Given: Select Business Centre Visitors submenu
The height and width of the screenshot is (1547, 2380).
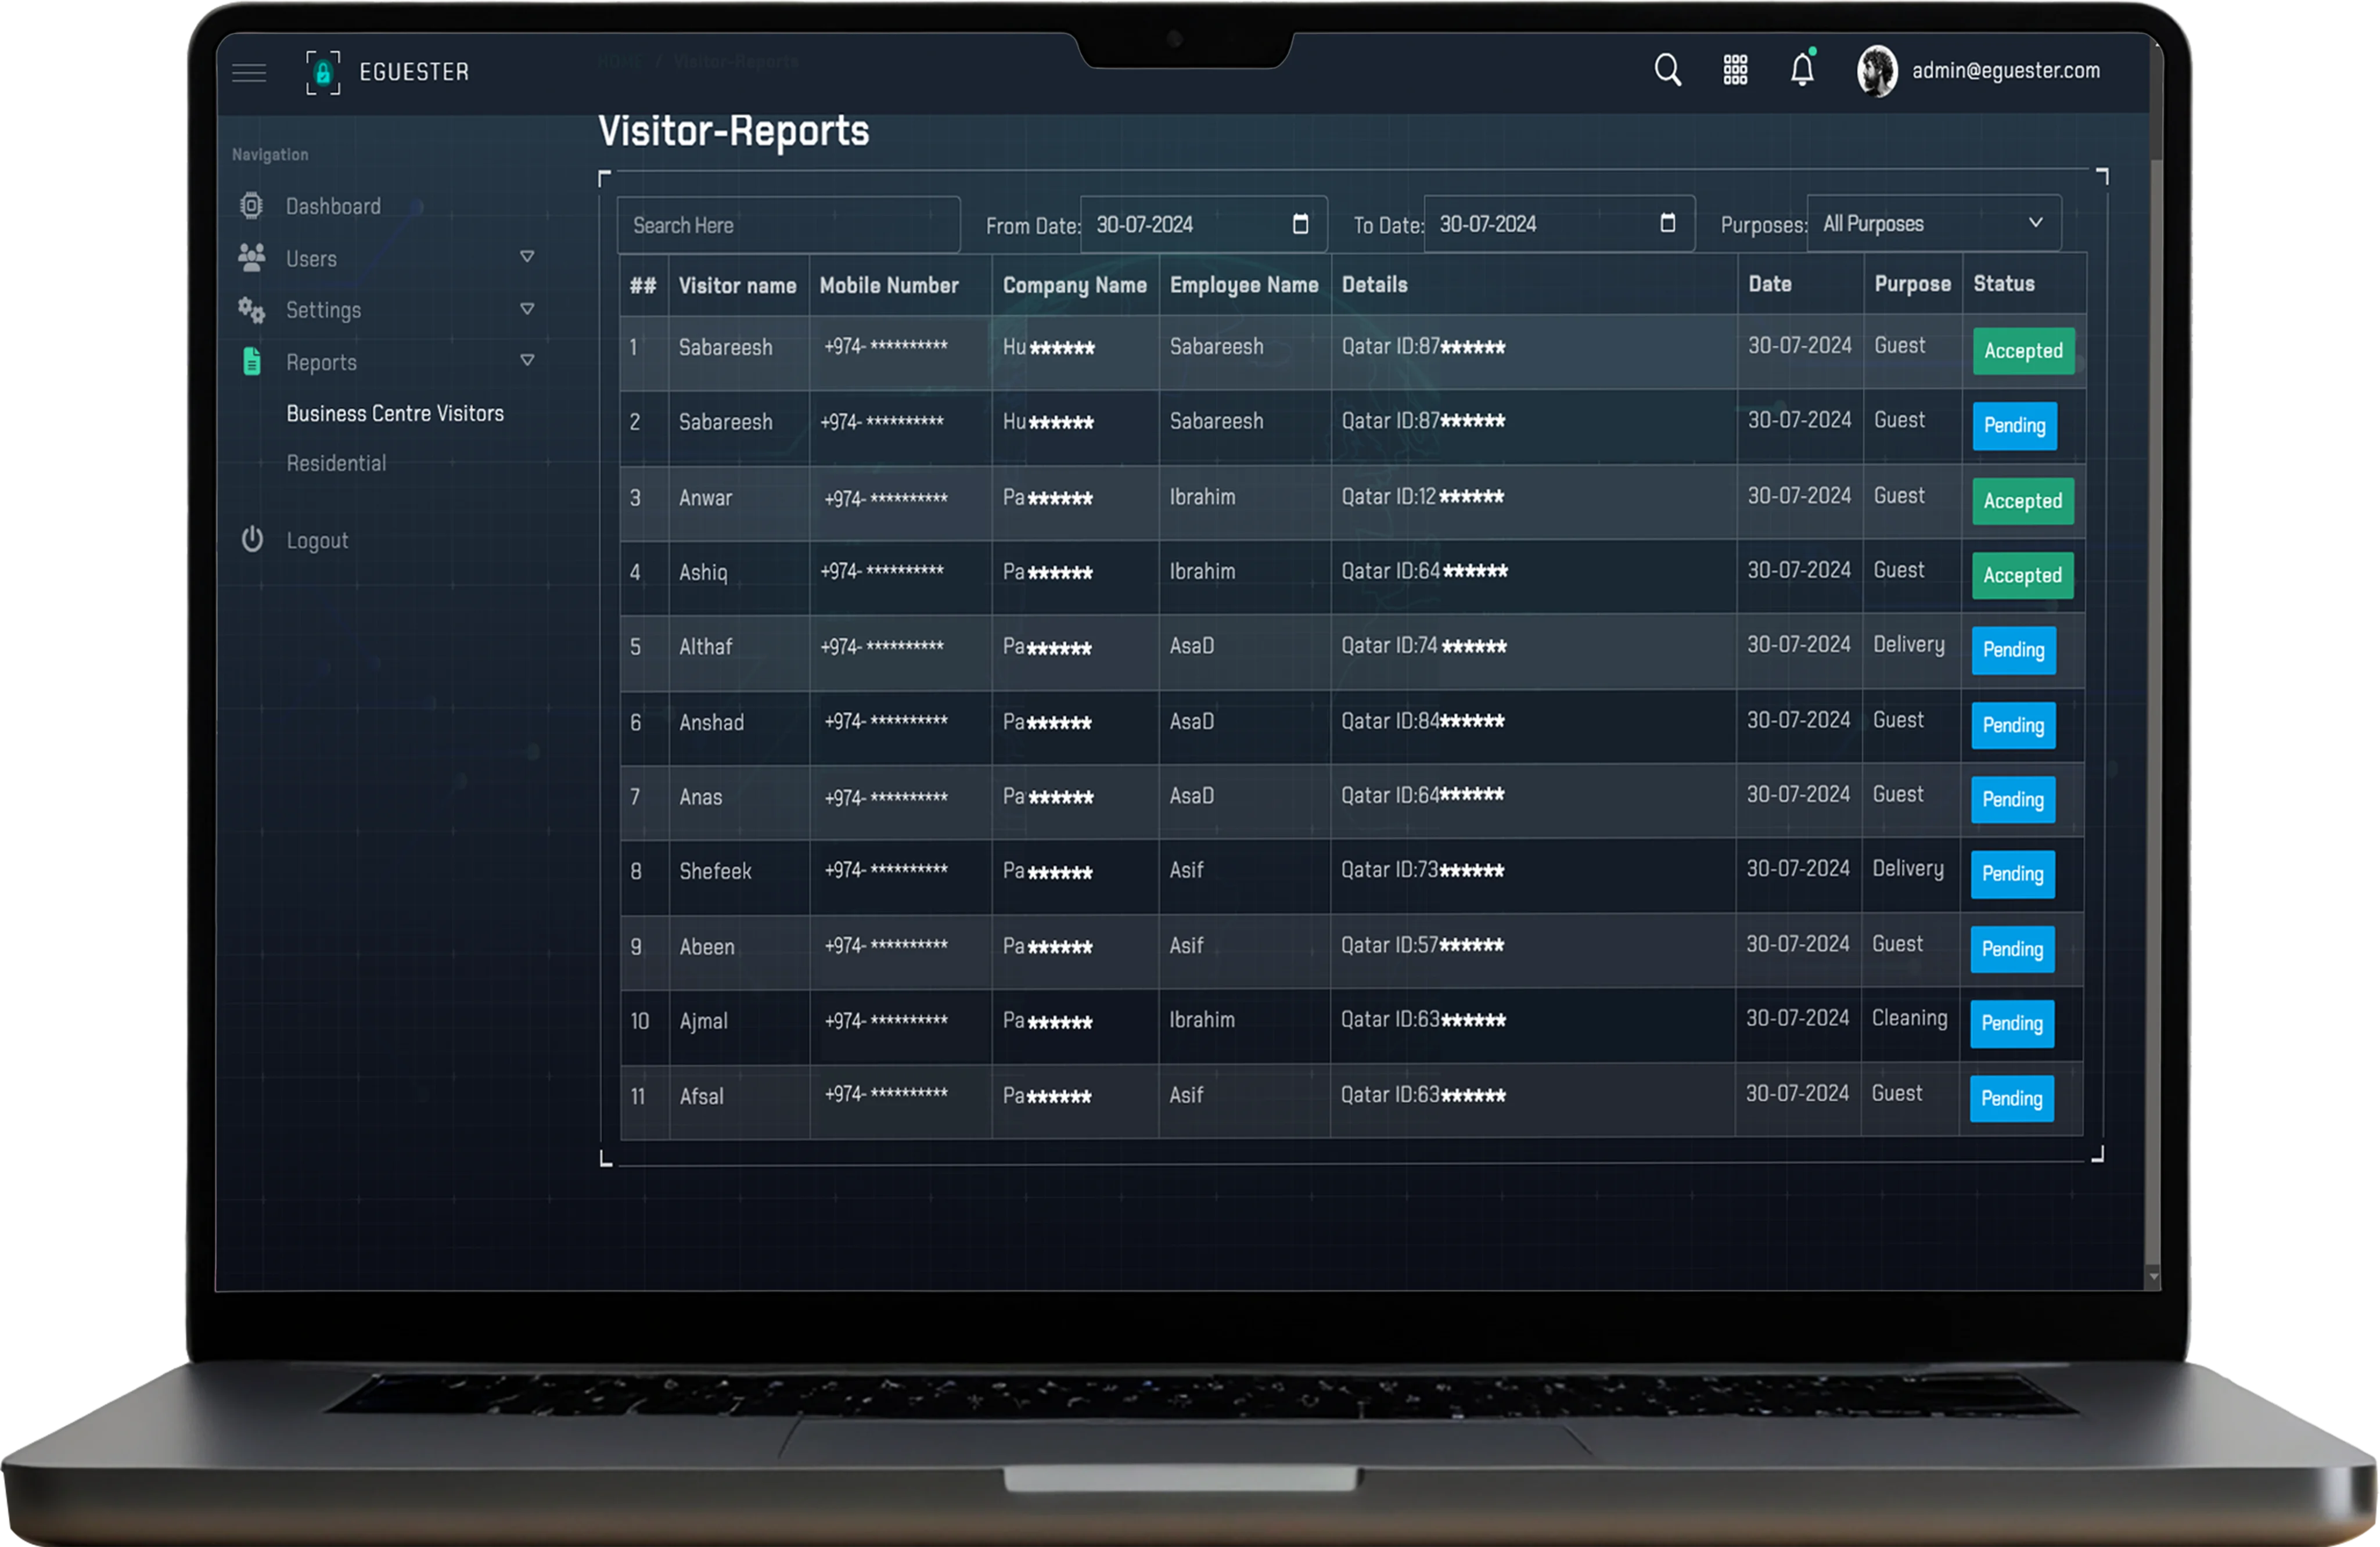Looking at the screenshot, I should point(395,413).
